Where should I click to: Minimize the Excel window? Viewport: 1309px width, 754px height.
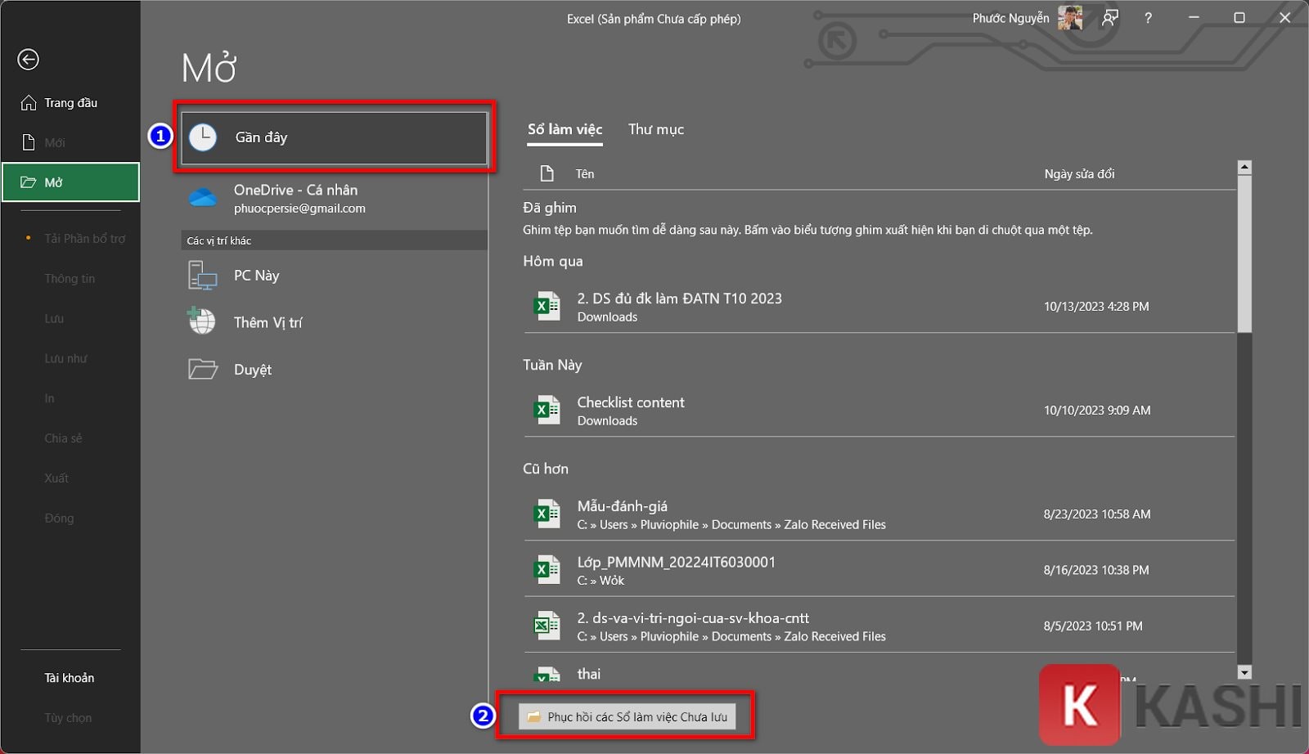pyautogui.click(x=1194, y=18)
